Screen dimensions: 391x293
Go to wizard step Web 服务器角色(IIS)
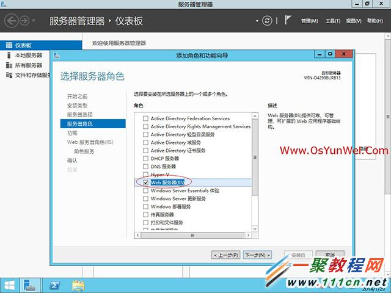[x=90, y=142]
